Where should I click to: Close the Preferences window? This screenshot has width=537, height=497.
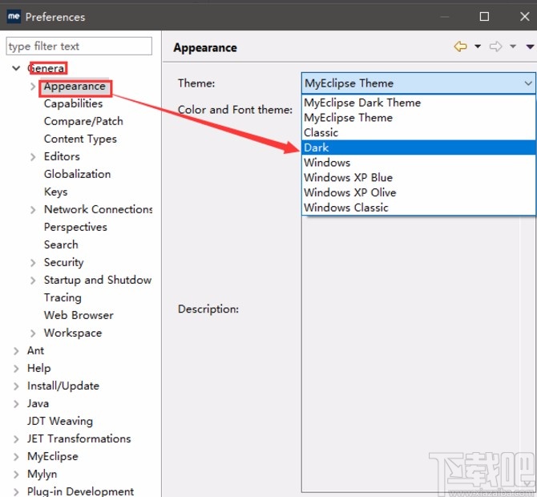point(525,17)
